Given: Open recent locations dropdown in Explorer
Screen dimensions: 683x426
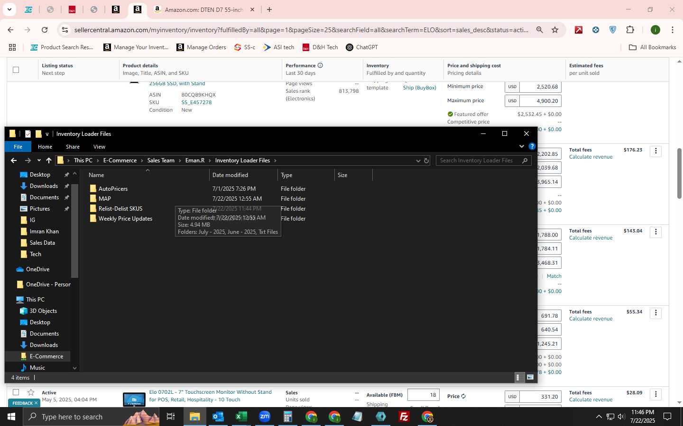Looking at the screenshot, I should pyautogui.click(x=38, y=160).
